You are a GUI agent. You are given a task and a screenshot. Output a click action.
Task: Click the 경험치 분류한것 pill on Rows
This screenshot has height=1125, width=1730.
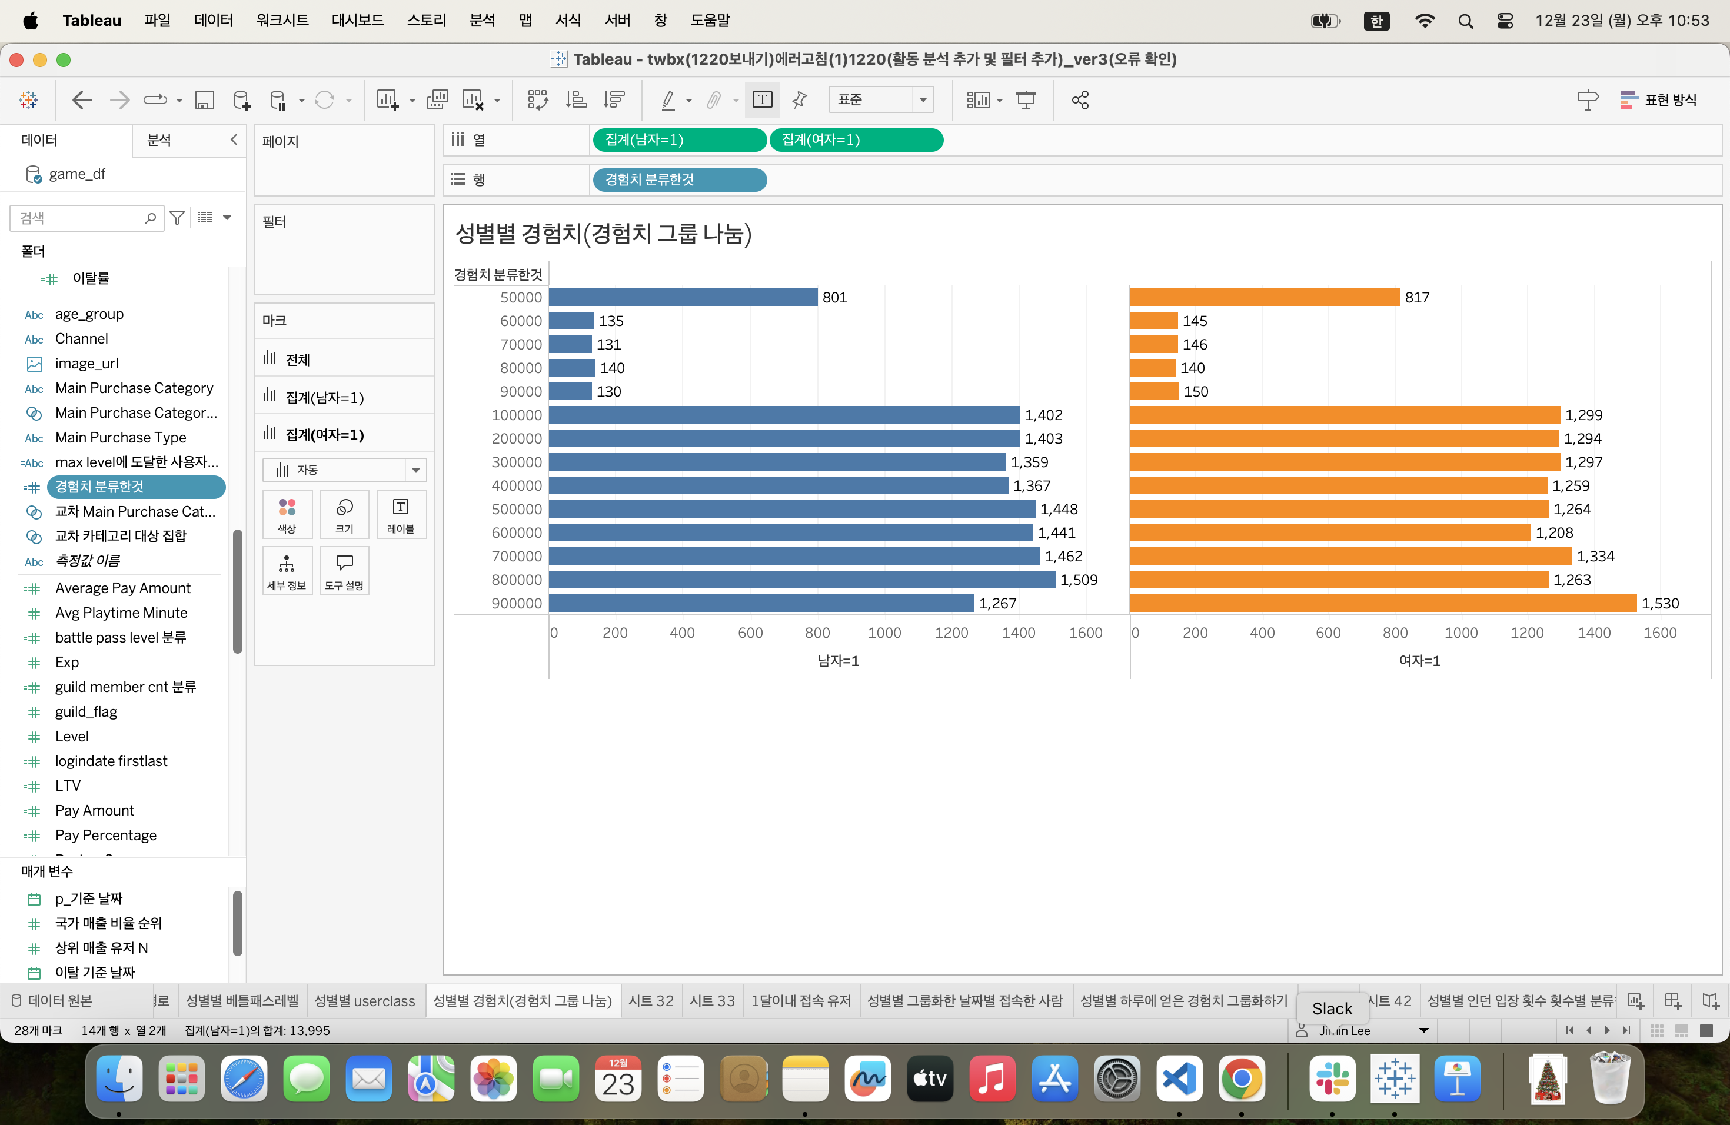coord(680,179)
